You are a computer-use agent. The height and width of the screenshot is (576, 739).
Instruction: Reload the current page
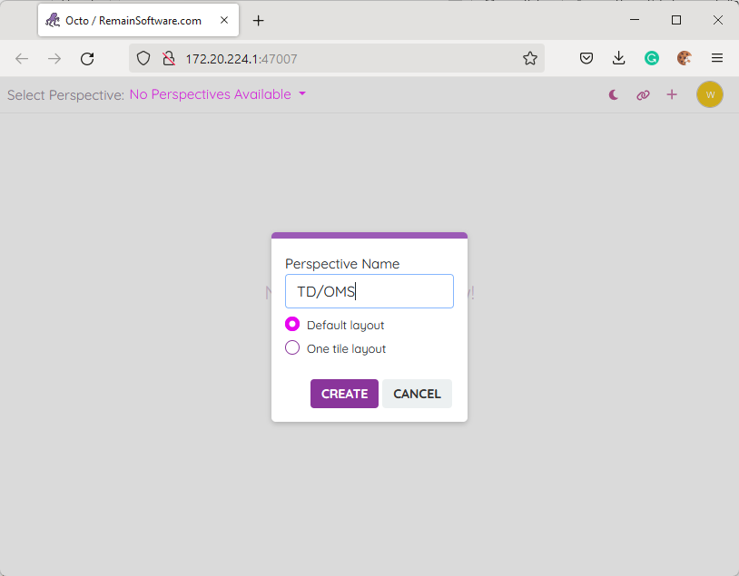pyautogui.click(x=87, y=58)
